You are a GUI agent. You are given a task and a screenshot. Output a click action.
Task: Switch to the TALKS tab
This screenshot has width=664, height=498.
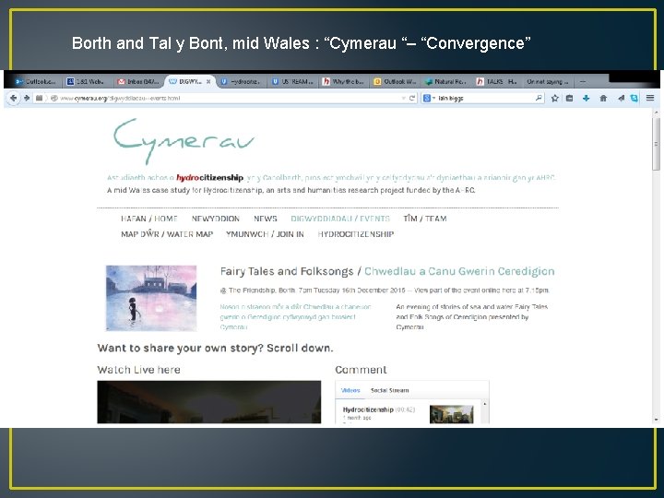pos(497,81)
